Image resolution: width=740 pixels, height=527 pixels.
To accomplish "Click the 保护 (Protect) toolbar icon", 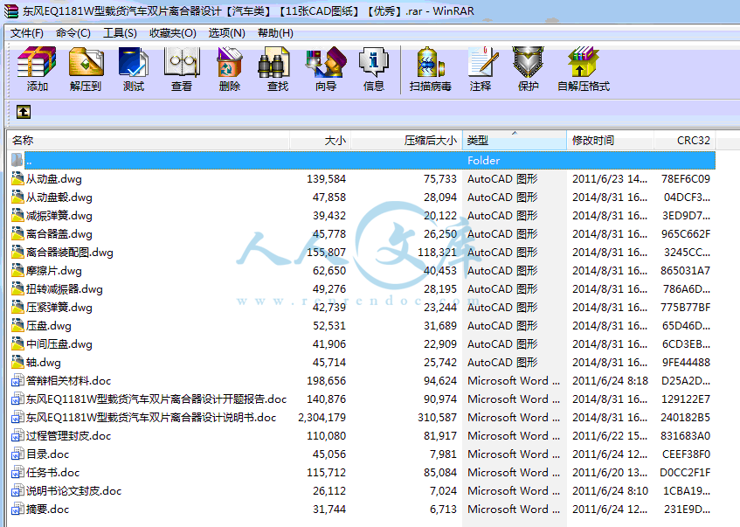I will coord(529,69).
